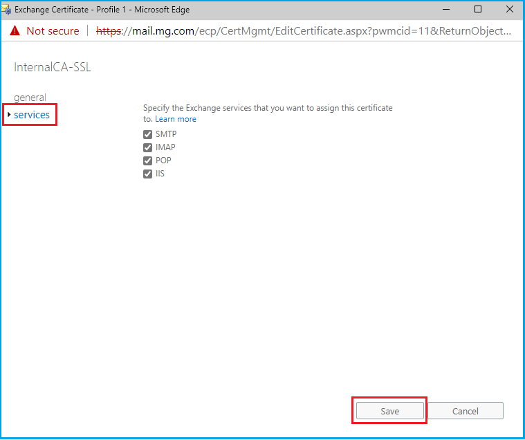Close the Exchange Certificate window
525x440 pixels.
(509, 10)
